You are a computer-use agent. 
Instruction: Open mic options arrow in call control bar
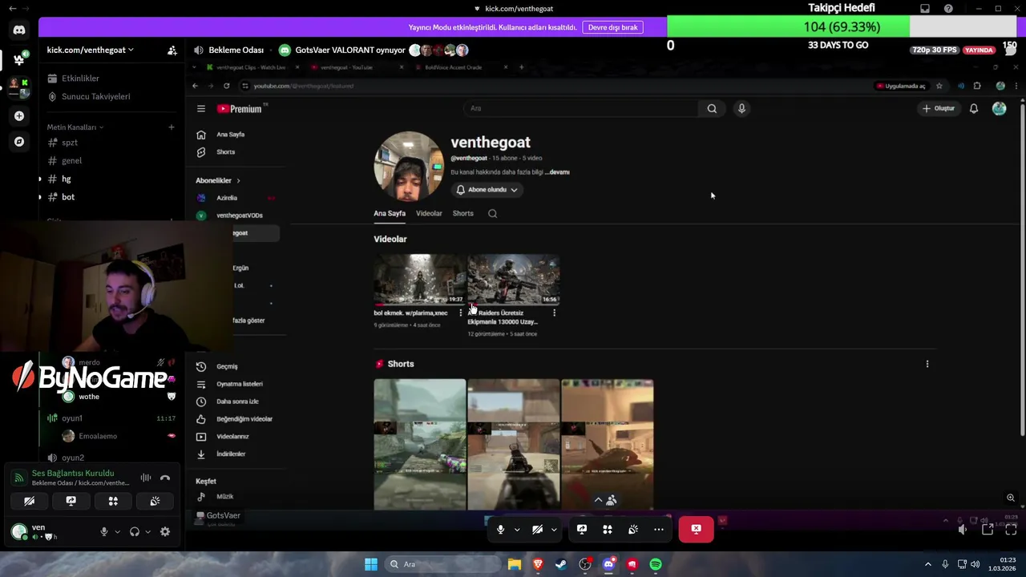click(517, 529)
